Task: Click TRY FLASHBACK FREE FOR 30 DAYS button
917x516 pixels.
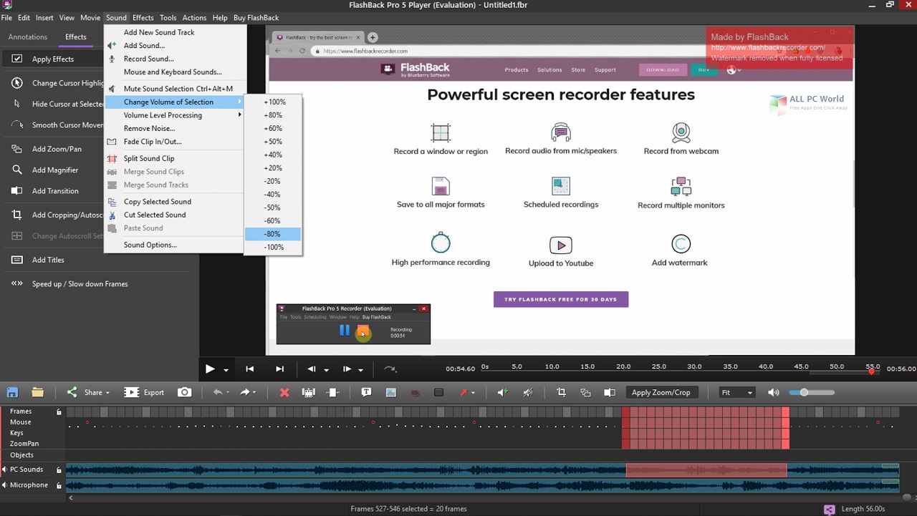Action: coord(560,299)
